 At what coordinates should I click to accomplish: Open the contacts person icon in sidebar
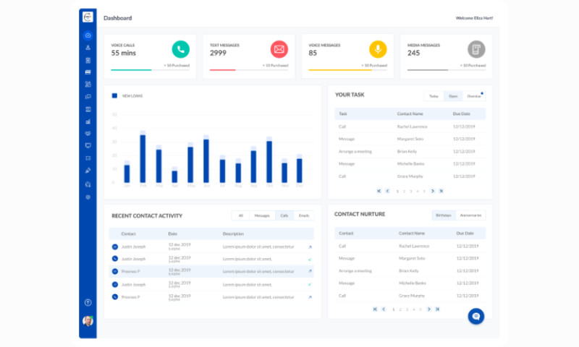(x=88, y=48)
